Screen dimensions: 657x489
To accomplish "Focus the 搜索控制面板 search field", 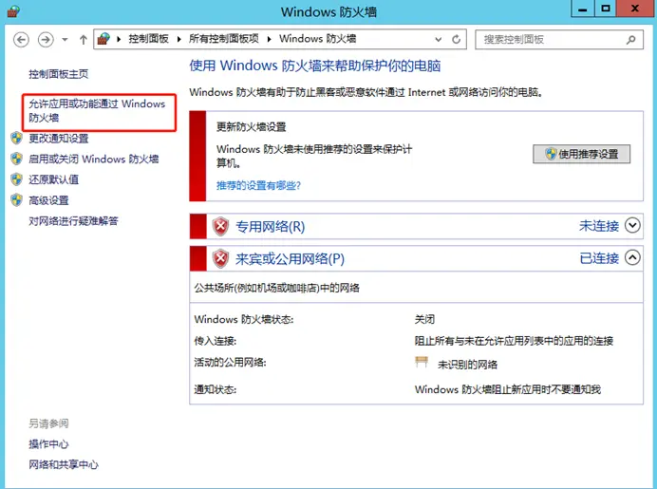I will pyautogui.click(x=559, y=40).
